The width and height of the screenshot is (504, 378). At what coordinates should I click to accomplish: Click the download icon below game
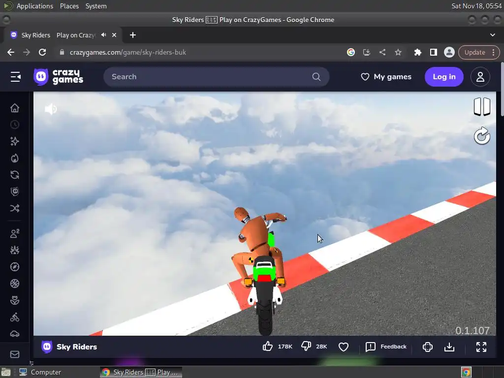[449, 347]
